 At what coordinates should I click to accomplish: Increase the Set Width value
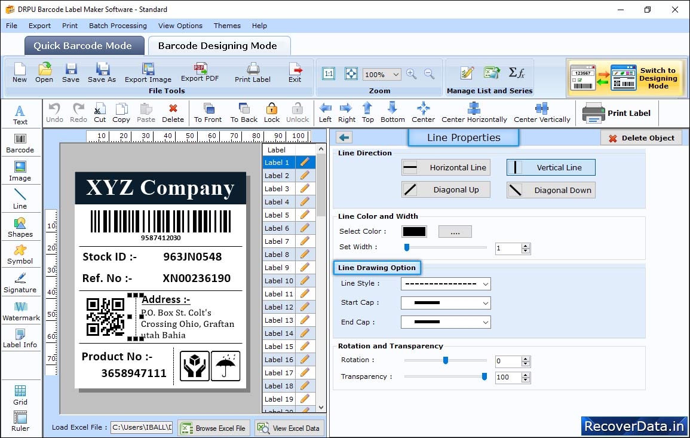click(526, 246)
